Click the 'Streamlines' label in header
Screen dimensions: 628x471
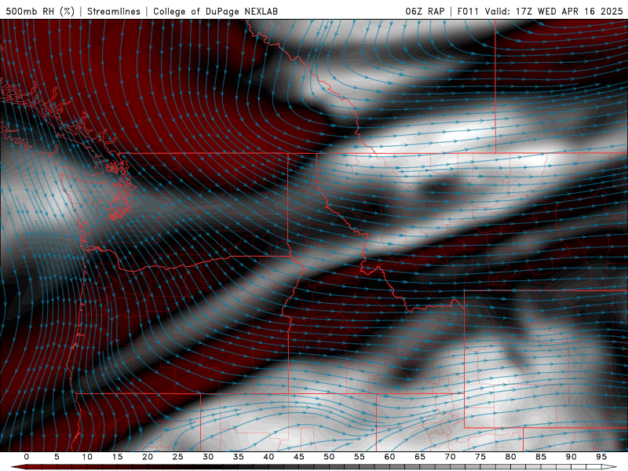[114, 11]
